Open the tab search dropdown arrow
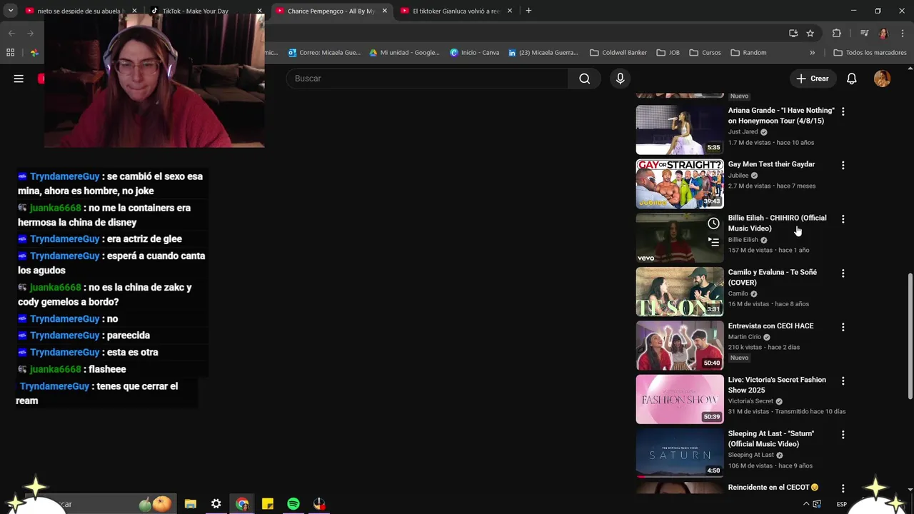The image size is (914, 514). click(x=10, y=11)
